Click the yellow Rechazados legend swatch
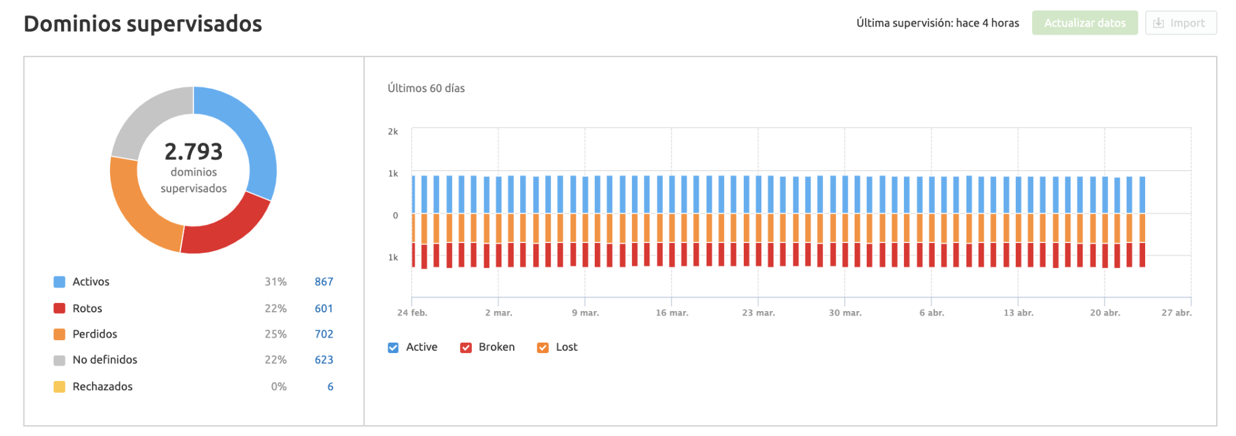Image resolution: width=1236 pixels, height=436 pixels. pyautogui.click(x=59, y=387)
